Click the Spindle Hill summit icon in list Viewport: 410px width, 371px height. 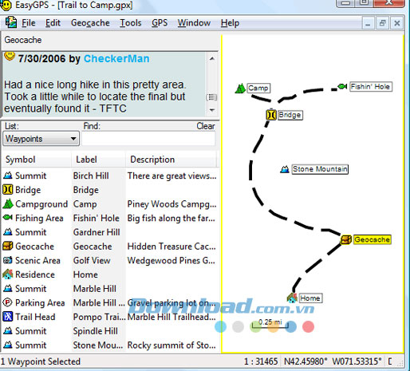[8, 330]
